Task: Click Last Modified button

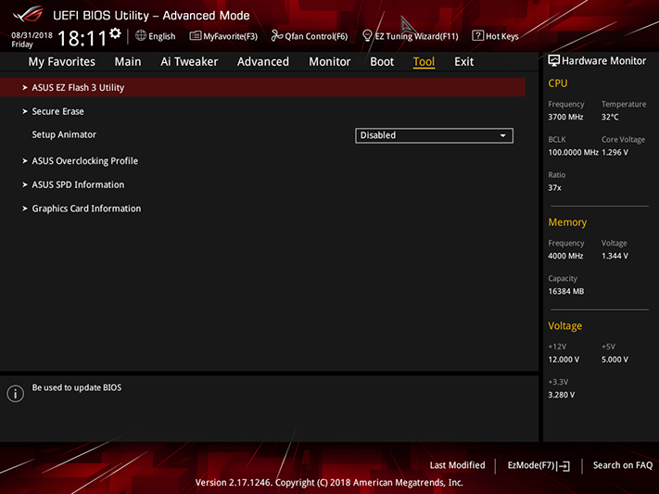Action: [x=457, y=465]
